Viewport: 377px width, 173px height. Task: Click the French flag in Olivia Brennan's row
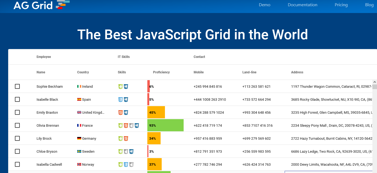tap(79, 126)
